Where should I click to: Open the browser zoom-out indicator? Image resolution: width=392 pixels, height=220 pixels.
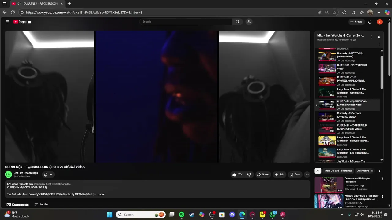(x=327, y=13)
